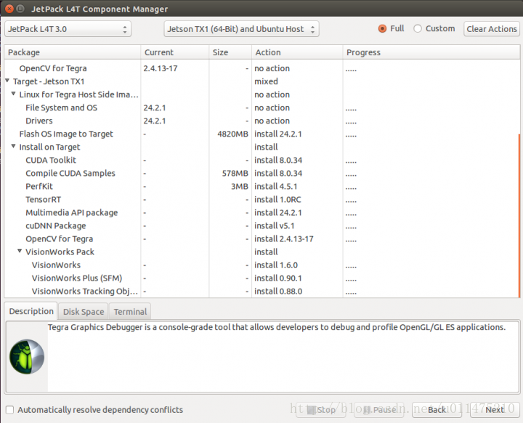The height and width of the screenshot is (423, 523).
Task: Select the cuDNN Package row
Action: point(261,226)
